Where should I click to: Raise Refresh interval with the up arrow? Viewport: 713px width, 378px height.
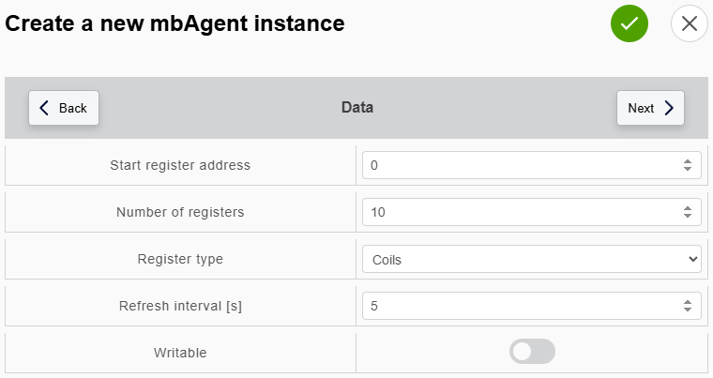tap(688, 302)
